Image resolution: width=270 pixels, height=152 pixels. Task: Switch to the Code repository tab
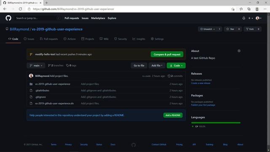click(x=13, y=39)
